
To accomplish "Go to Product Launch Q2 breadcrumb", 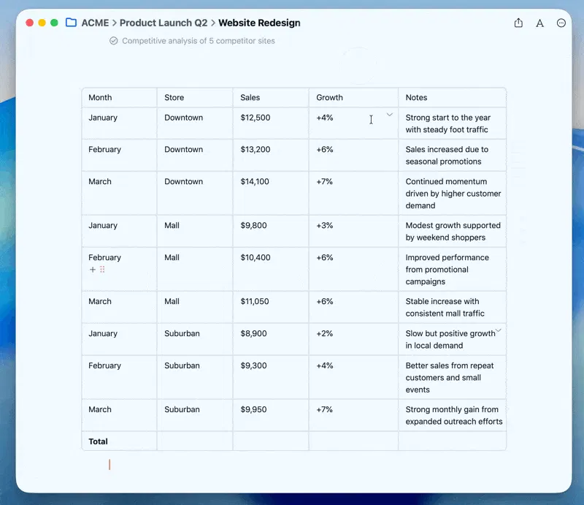I will point(164,23).
